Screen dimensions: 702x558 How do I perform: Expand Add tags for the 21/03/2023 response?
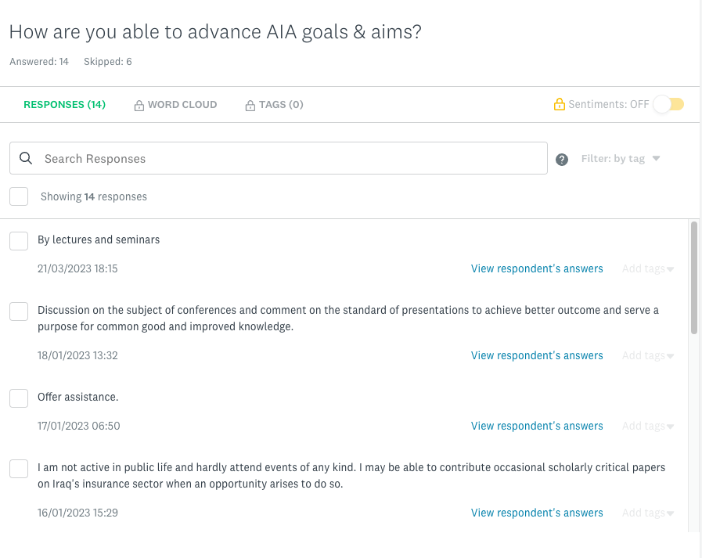click(648, 269)
